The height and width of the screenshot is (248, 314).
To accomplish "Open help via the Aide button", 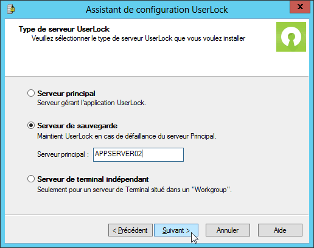I will (x=280, y=230).
